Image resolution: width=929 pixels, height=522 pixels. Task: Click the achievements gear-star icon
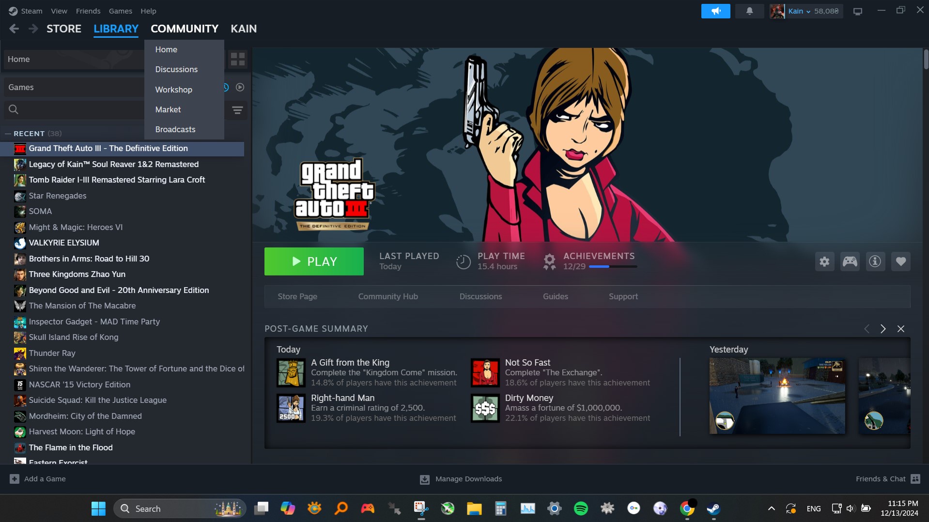tap(549, 261)
